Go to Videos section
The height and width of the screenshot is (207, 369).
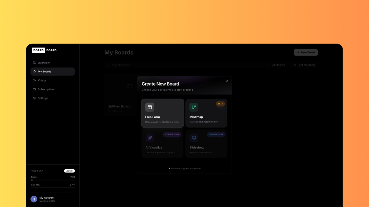pos(42,81)
